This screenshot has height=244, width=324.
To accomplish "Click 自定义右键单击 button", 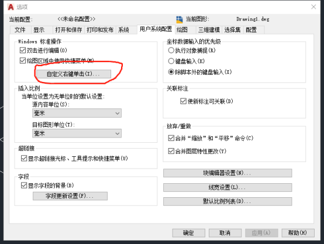I will [x=74, y=74].
